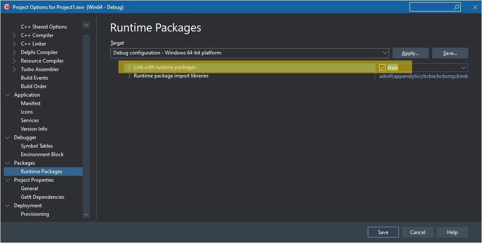Open the true/false value dropdown arrow
The height and width of the screenshot is (243, 482).
click(463, 68)
